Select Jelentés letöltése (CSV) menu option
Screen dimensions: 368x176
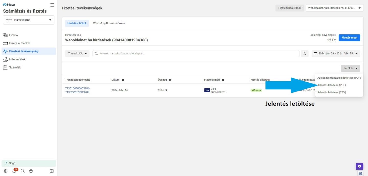[x=331, y=92]
